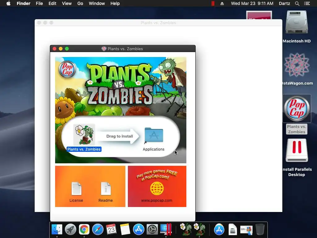
Task: Click the date and time in menu bar
Action: 252,3
